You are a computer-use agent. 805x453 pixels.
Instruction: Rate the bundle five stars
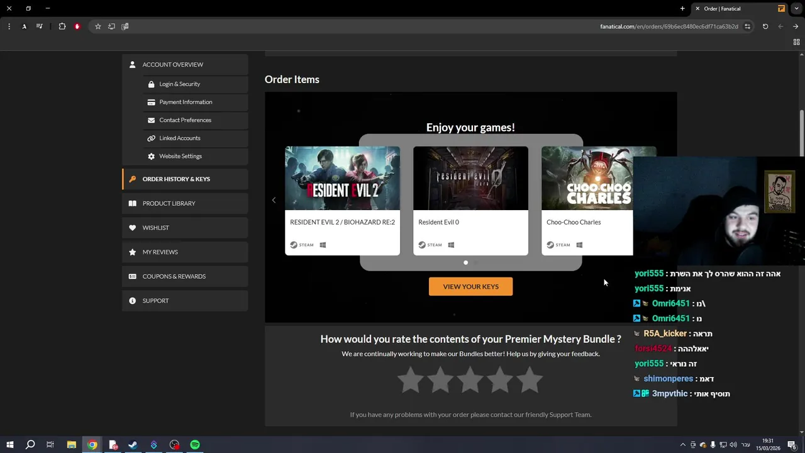530,380
